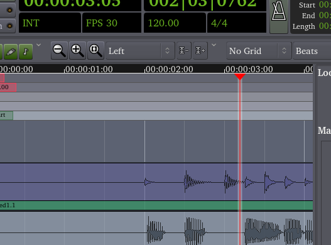Select the green ed1.1 region name bar
331x245 pixels.
click(156, 205)
